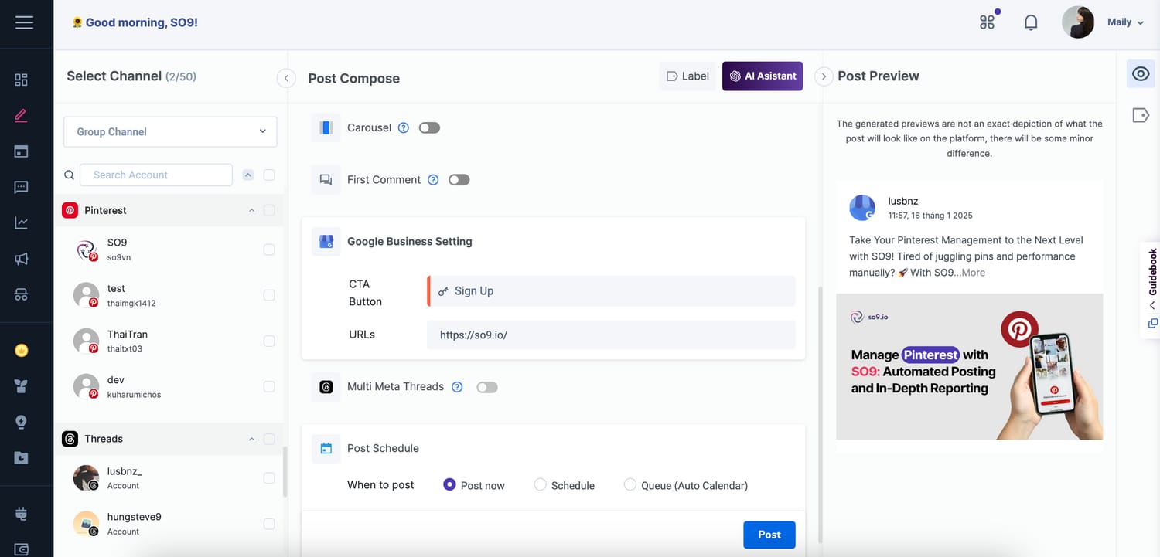Click the yellow crown coin icon
The width and height of the screenshot is (1160, 557).
(21, 351)
